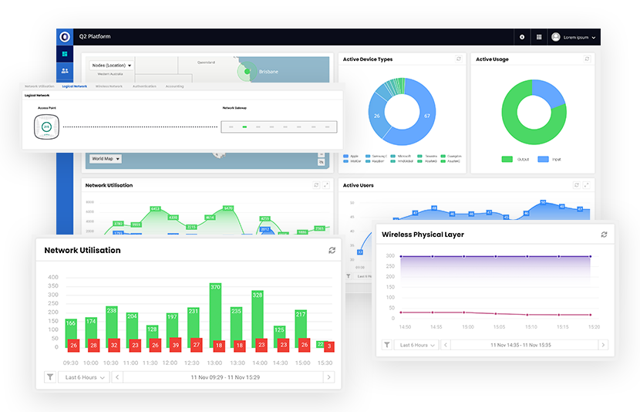This screenshot has height=412, width=640.
Task: Refresh the Active Usage card
Action: (587, 59)
